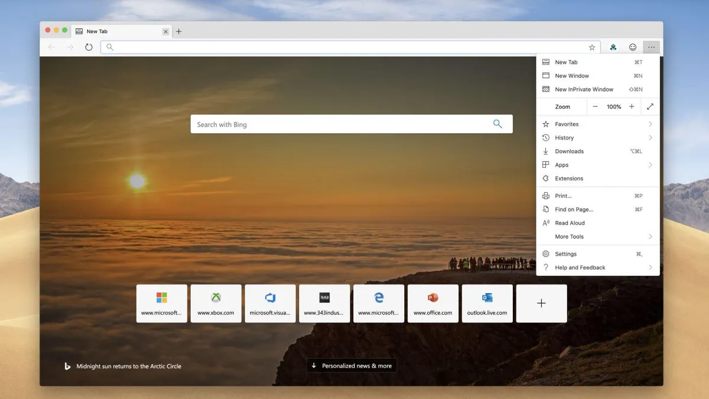Click the reload page icon

click(89, 47)
